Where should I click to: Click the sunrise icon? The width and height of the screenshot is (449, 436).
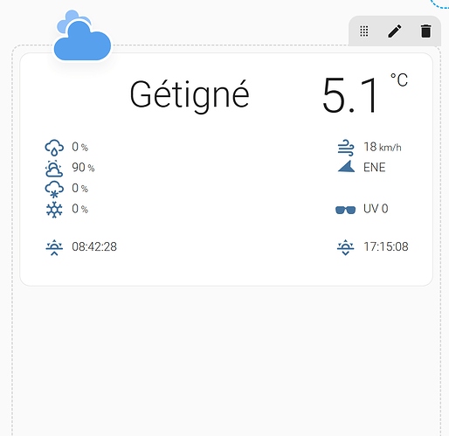click(x=54, y=247)
